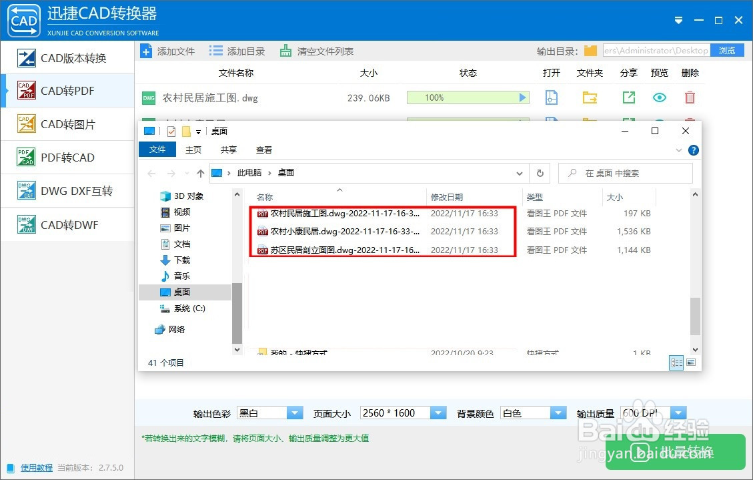
Task: Open the CAD转DWF function
Action: (67, 225)
